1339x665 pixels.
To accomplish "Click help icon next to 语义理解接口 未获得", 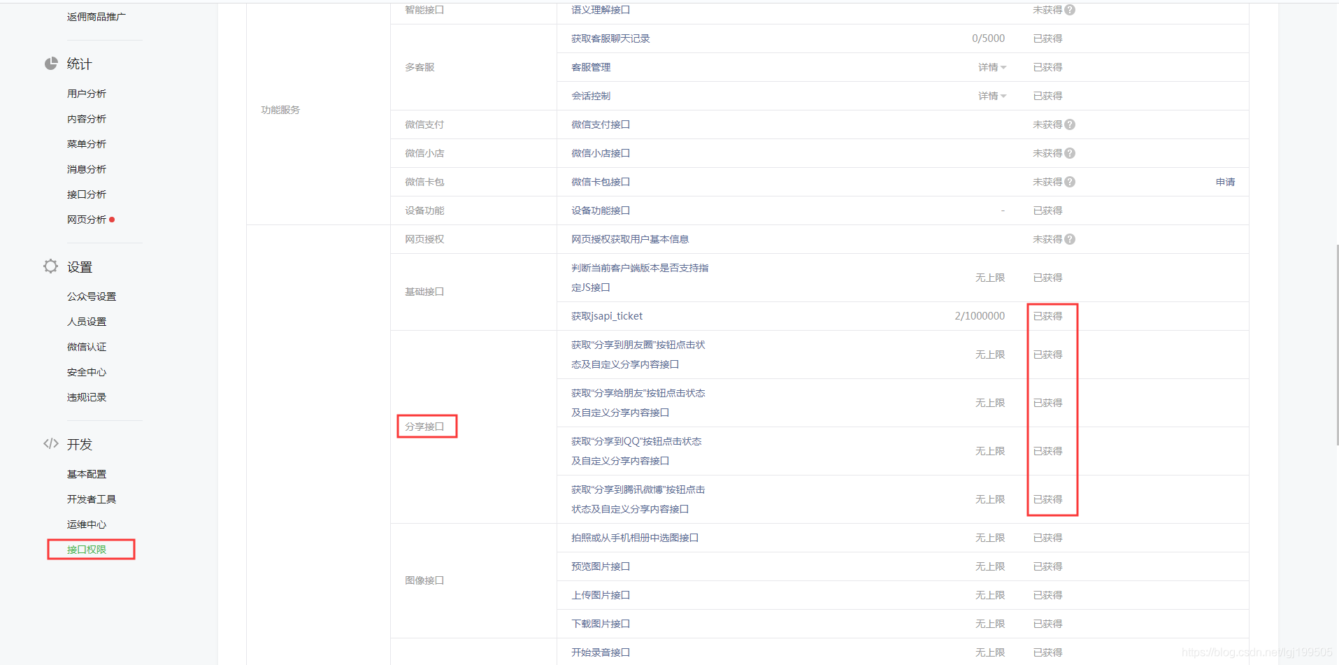I will tap(1071, 10).
